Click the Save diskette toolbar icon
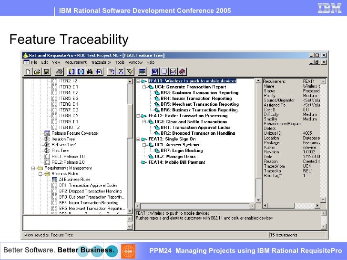 point(47,71)
